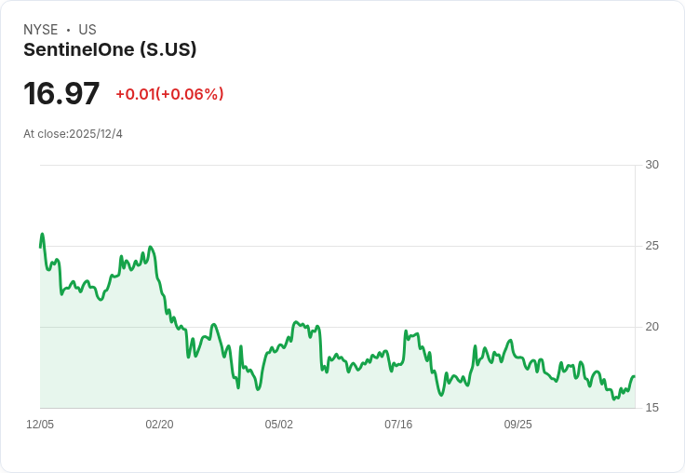The width and height of the screenshot is (685, 473).
Task: Click the 15 value on the y-axis
Action: (651, 408)
